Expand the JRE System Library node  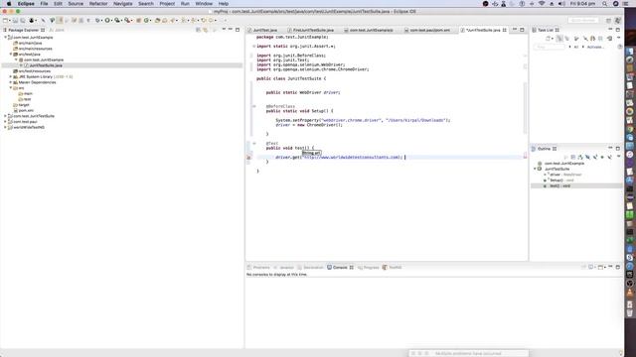(x=11, y=76)
